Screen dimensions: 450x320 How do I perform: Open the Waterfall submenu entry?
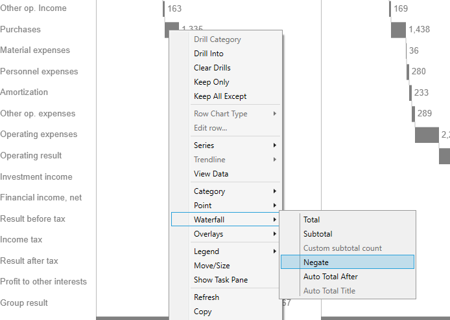tap(225, 220)
